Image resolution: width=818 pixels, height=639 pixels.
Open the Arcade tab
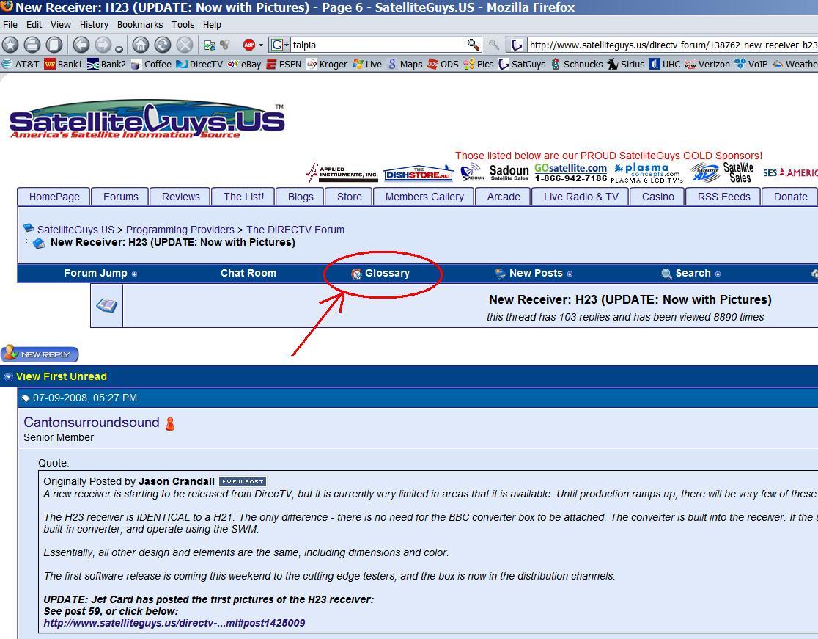point(504,197)
